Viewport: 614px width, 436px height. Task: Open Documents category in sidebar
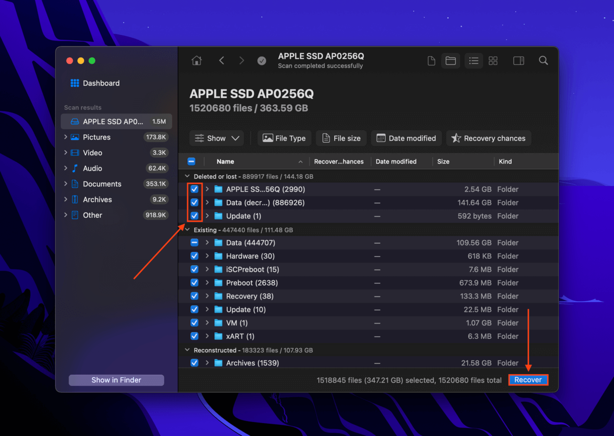tap(117, 184)
